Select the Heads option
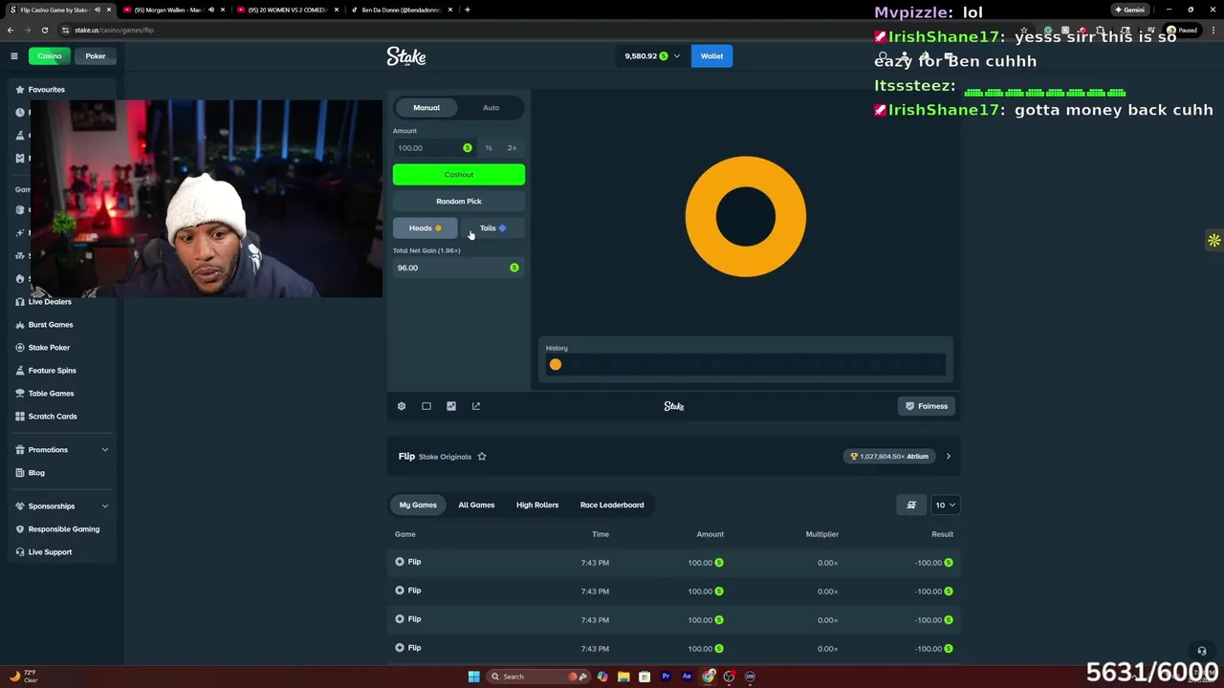This screenshot has width=1224, height=688. 426,228
